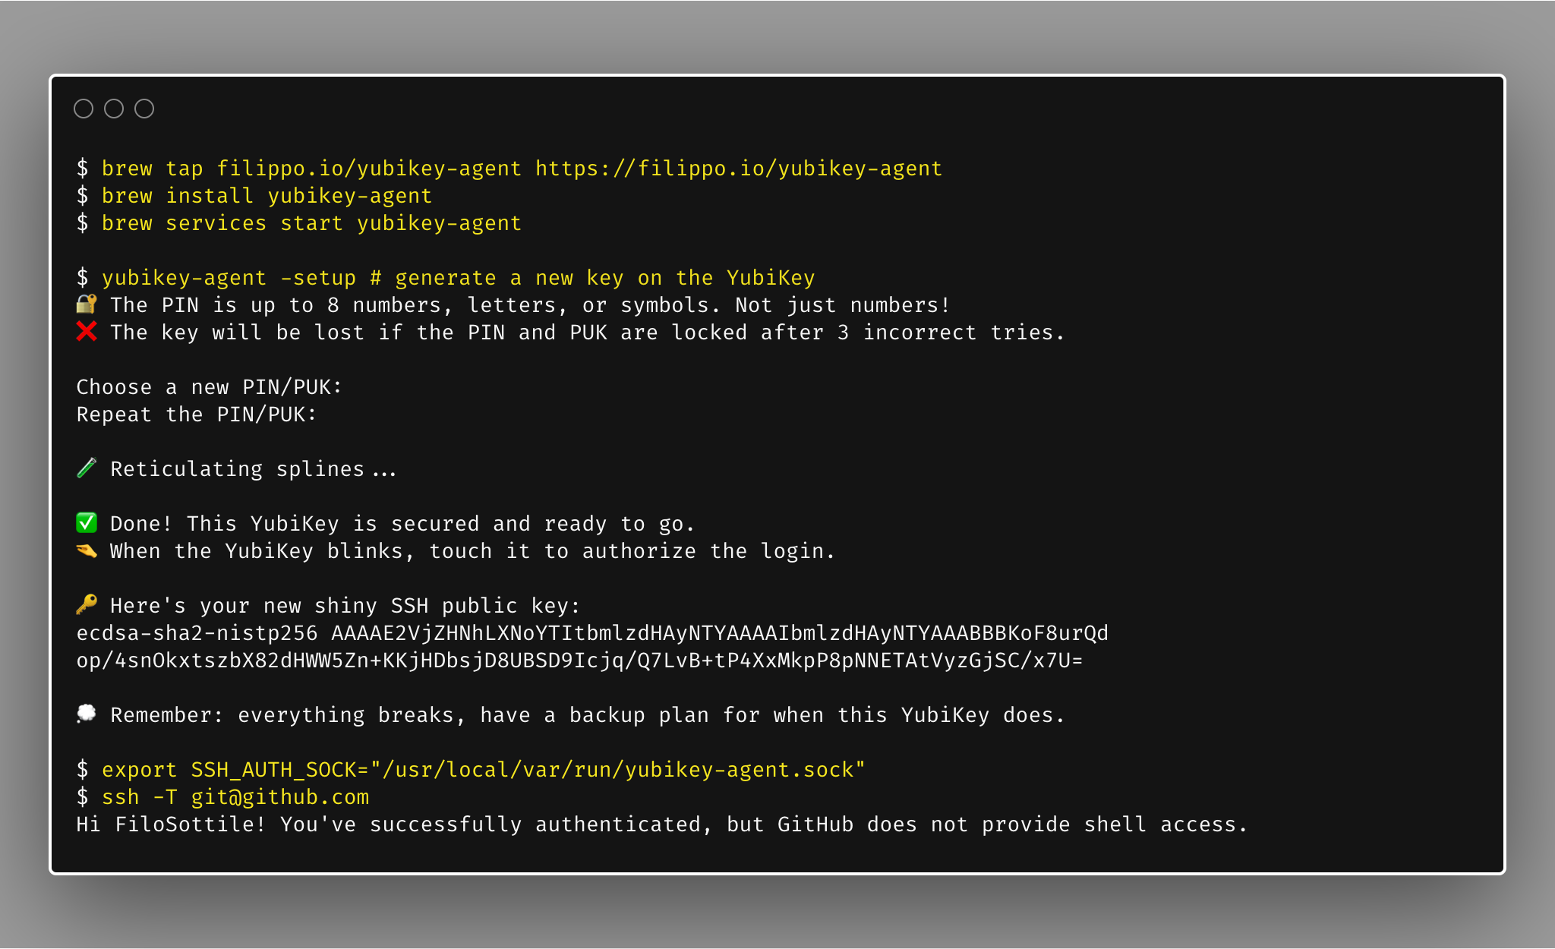Click git@github.com in the ssh command
Image resolution: width=1555 pixels, height=949 pixels.
279,797
